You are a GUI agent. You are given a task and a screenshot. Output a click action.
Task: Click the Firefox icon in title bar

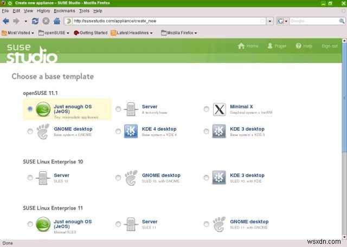(3, 3)
